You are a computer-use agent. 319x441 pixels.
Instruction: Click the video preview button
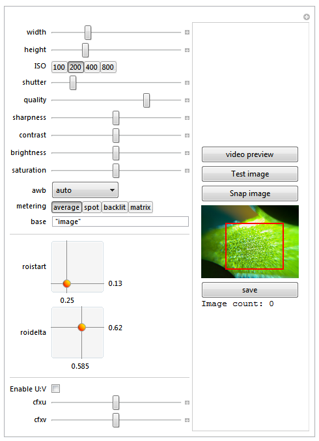[250, 154]
